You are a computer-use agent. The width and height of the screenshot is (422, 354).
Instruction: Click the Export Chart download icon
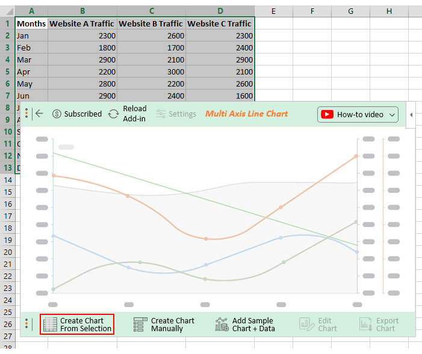(366, 325)
